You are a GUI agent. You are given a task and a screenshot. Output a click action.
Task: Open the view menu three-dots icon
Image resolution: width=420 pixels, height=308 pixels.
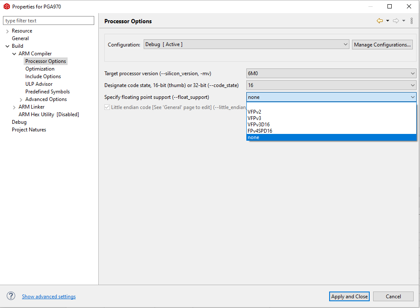(412, 21)
